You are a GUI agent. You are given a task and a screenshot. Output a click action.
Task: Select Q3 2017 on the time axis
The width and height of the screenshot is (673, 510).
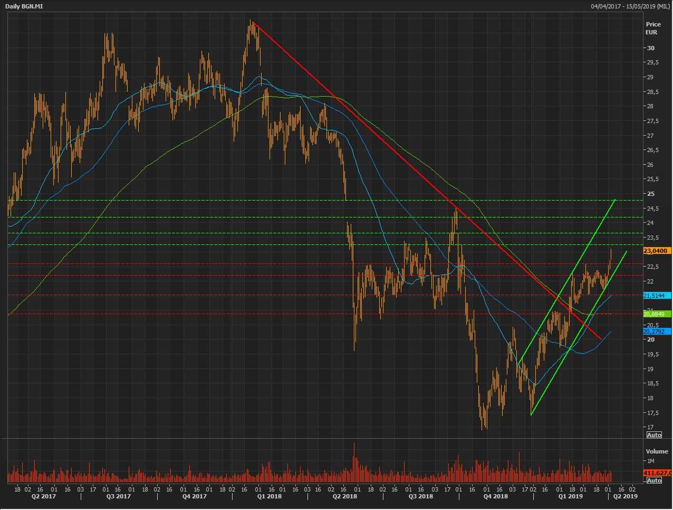point(119,496)
